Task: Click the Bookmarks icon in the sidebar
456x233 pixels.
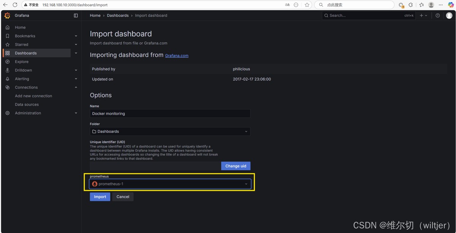Action: tap(7, 36)
